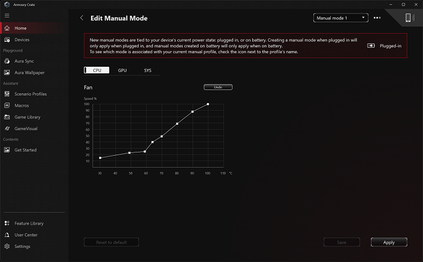Click the Aura Wallpaper icon

[x=7, y=73]
